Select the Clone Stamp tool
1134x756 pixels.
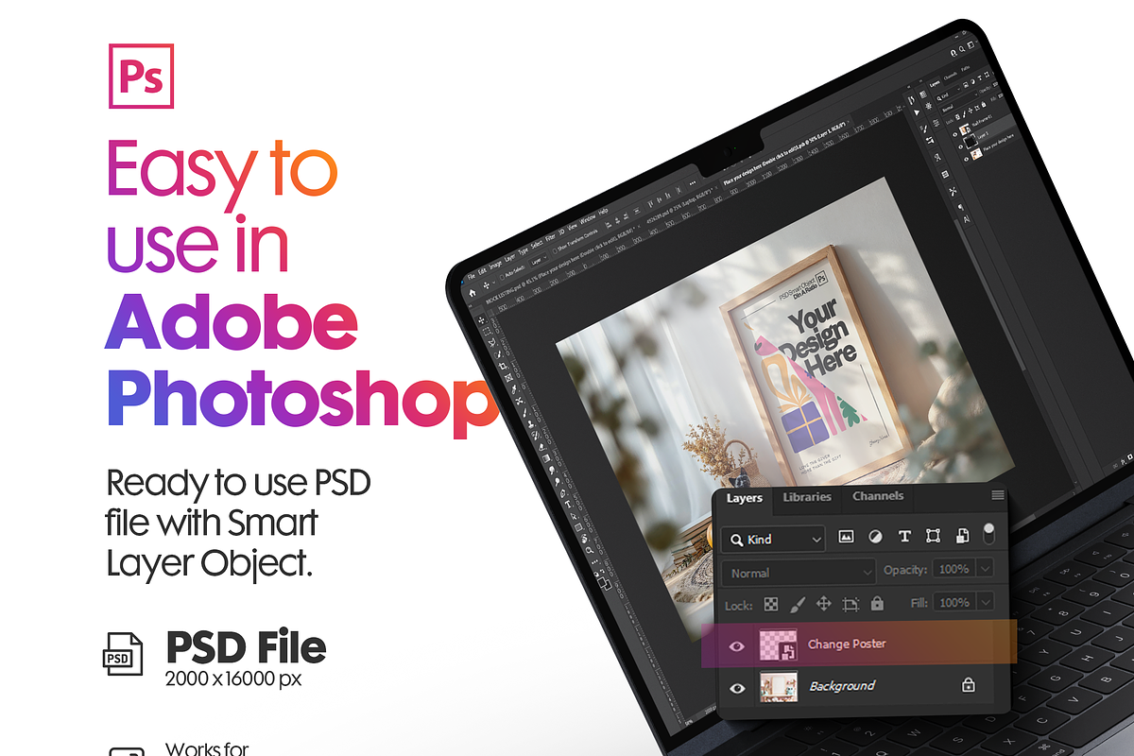tap(530, 423)
